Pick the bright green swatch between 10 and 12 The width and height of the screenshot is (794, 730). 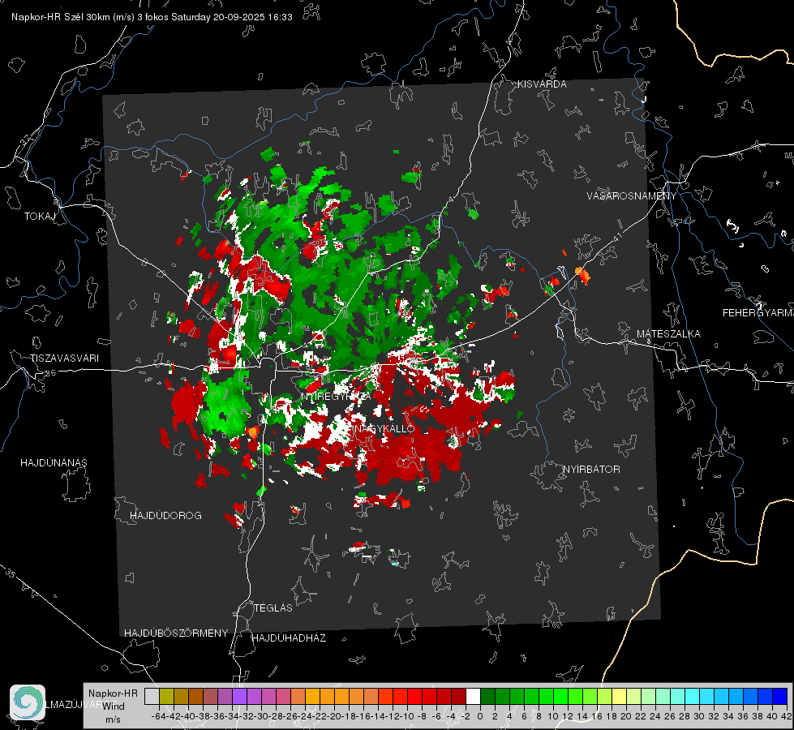pos(560,696)
